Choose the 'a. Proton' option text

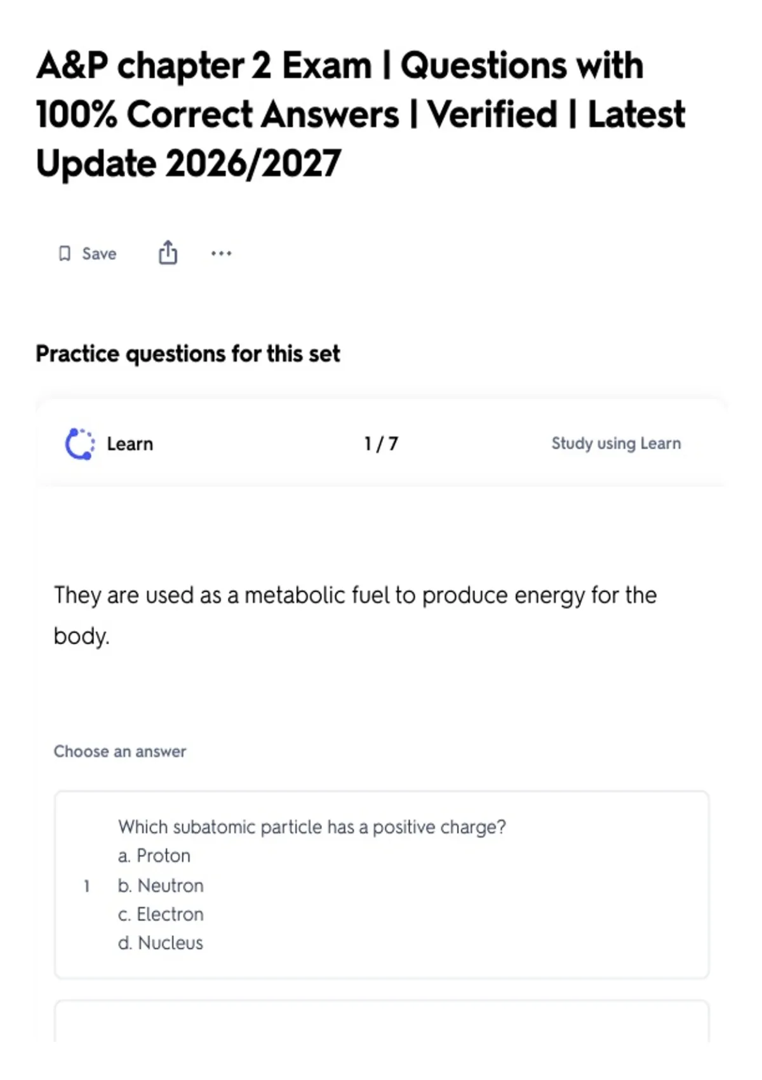(154, 856)
